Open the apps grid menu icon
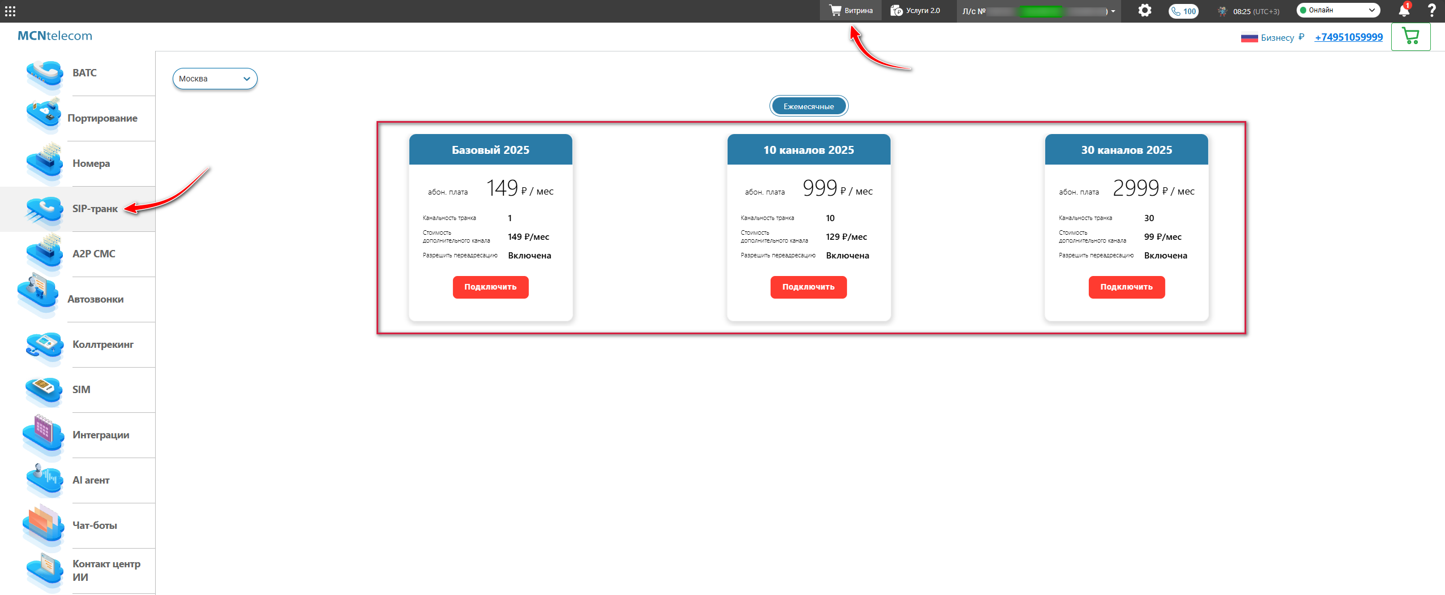Image resolution: width=1445 pixels, height=595 pixels. tap(10, 11)
